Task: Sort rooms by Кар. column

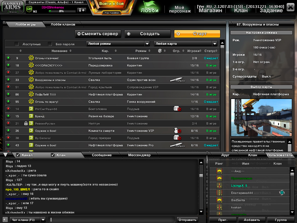Action: tap(109, 51)
